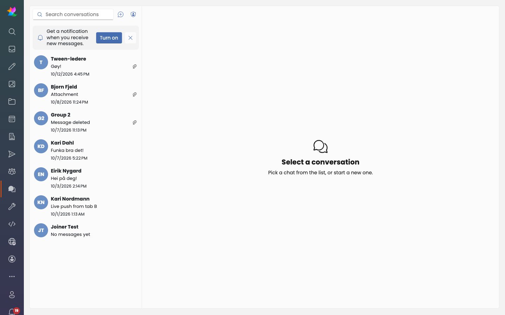
Task: Open the code brackets sidebar icon
Action: click(x=12, y=224)
